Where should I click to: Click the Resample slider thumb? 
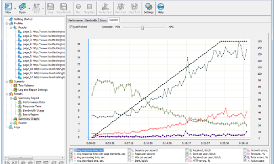(x=142, y=27)
